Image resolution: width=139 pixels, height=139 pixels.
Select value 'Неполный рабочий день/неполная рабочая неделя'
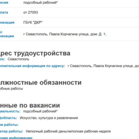pos(68,131)
